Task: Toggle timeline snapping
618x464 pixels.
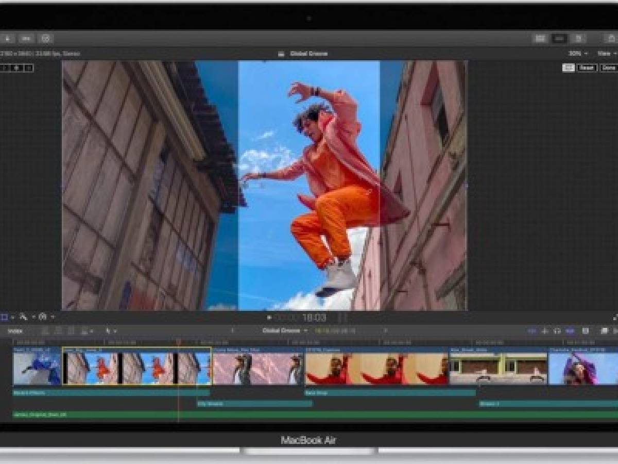Action: pyautogui.click(x=570, y=331)
